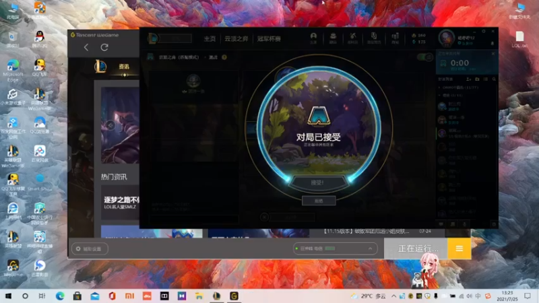Viewport: 539px width, 303px height.
Task: Go back in WeGame window
Action: click(86, 47)
